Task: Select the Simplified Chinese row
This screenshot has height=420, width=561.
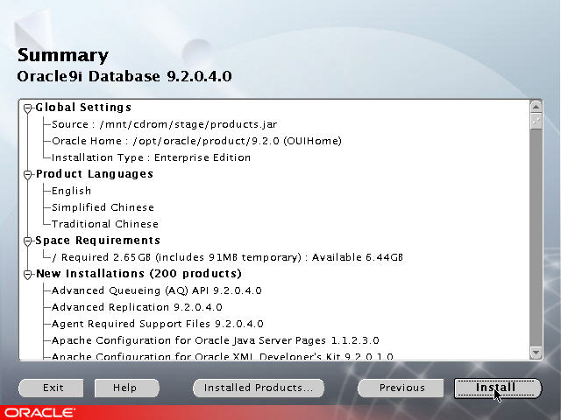Action: coord(103,207)
